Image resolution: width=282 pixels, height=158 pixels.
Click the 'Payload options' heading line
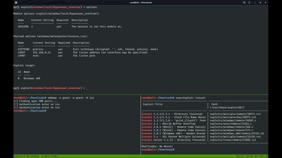click(x=51, y=36)
